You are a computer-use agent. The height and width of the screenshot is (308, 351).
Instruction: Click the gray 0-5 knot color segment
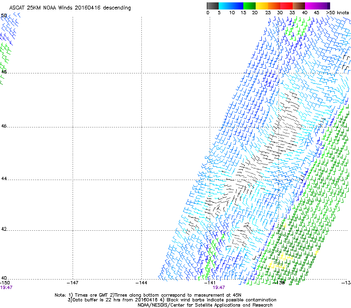click(x=212, y=6)
